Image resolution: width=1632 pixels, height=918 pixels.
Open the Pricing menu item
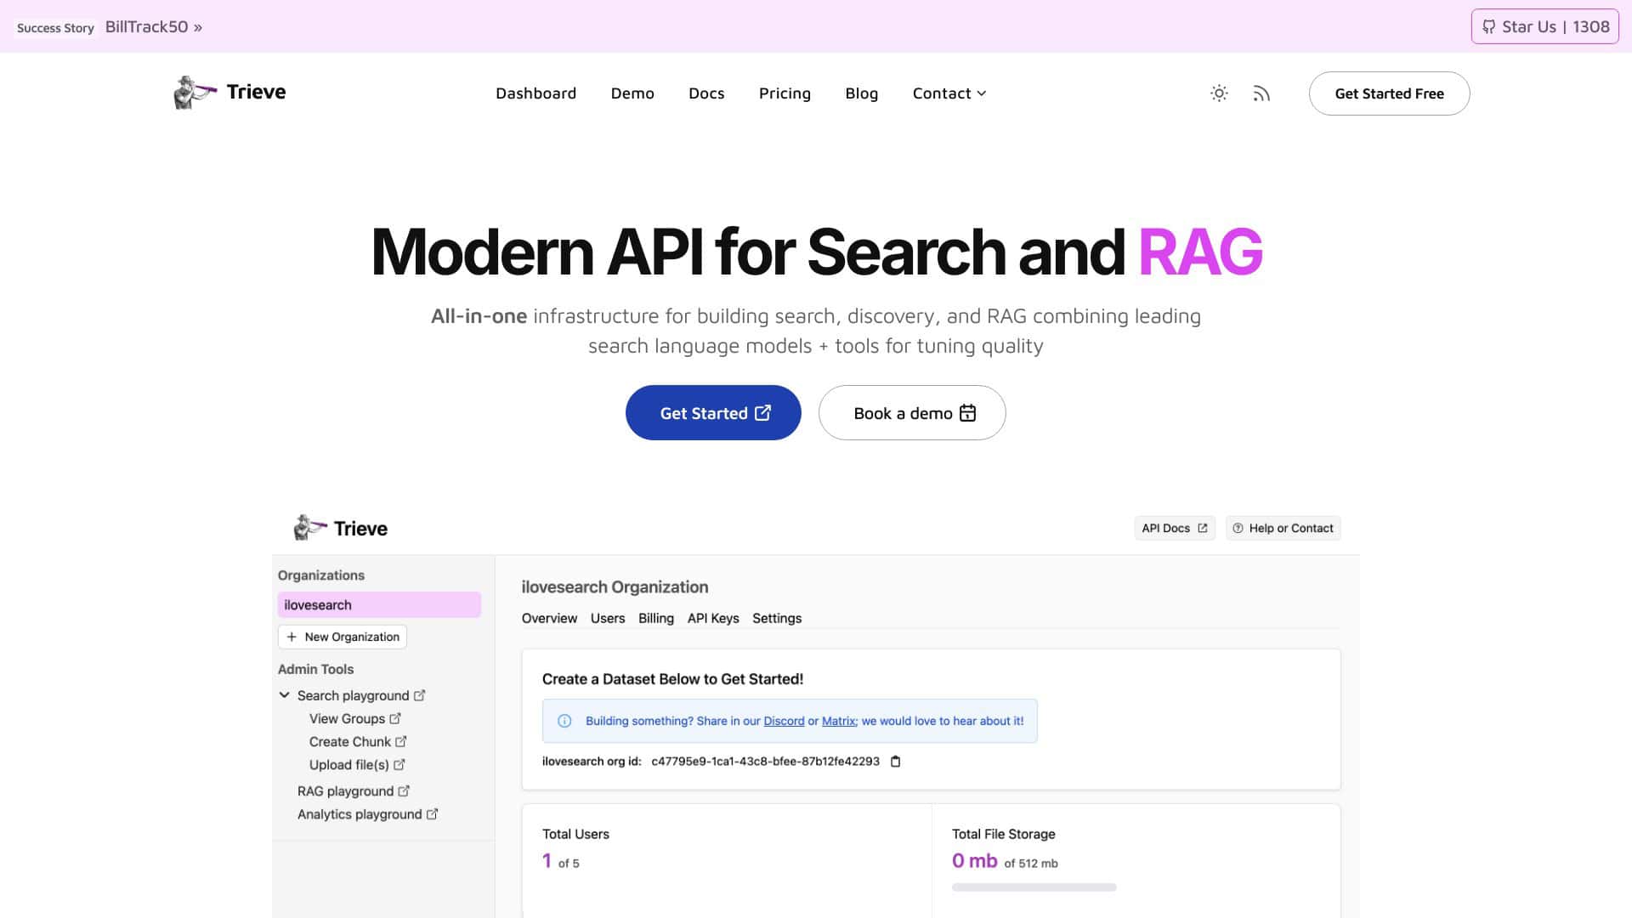pyautogui.click(x=785, y=93)
